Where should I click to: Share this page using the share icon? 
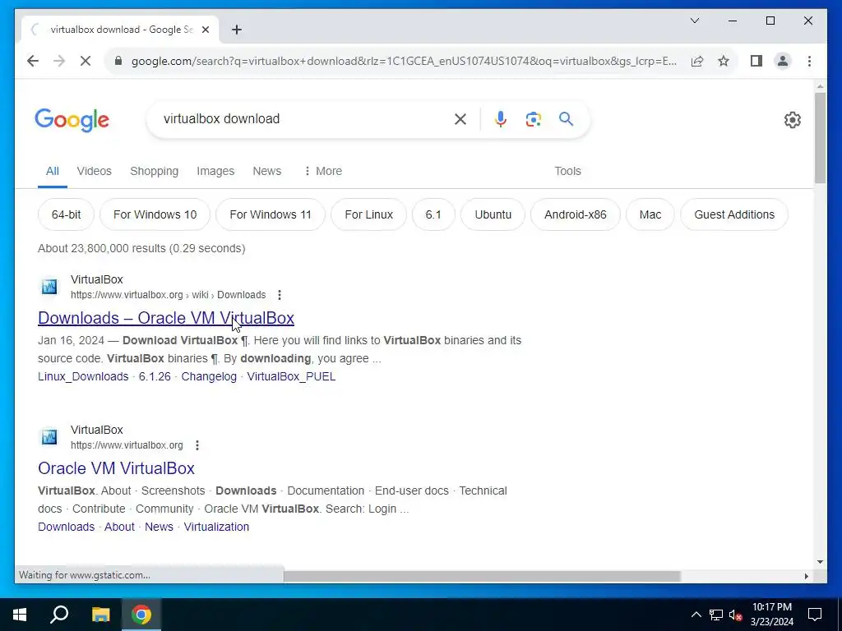(697, 61)
